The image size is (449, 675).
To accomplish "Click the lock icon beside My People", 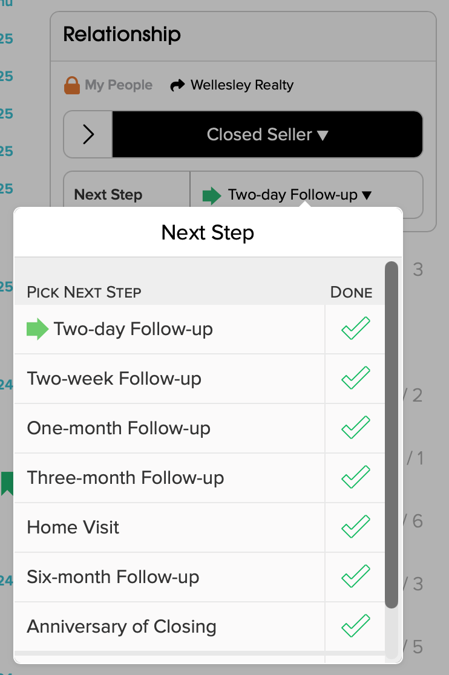I will [72, 85].
